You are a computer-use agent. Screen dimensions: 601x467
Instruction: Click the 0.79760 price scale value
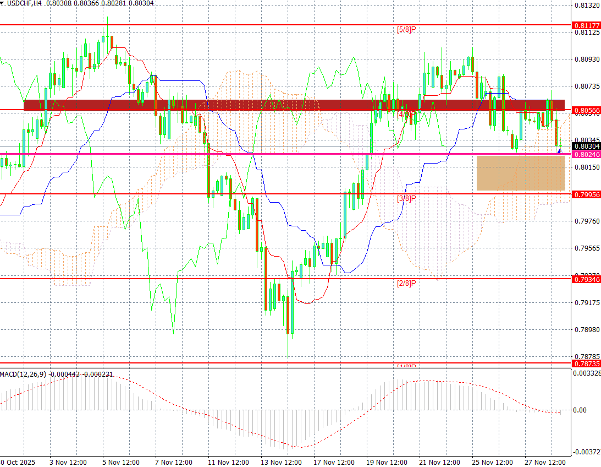pyautogui.click(x=587, y=221)
